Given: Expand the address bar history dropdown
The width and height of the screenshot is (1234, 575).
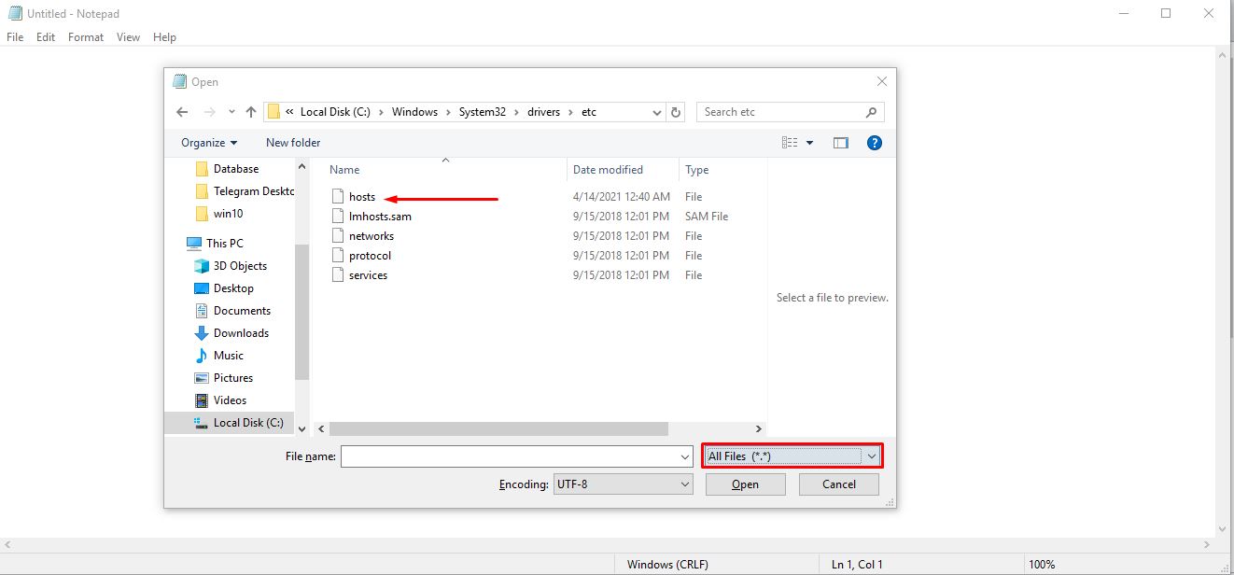Looking at the screenshot, I should (x=657, y=112).
